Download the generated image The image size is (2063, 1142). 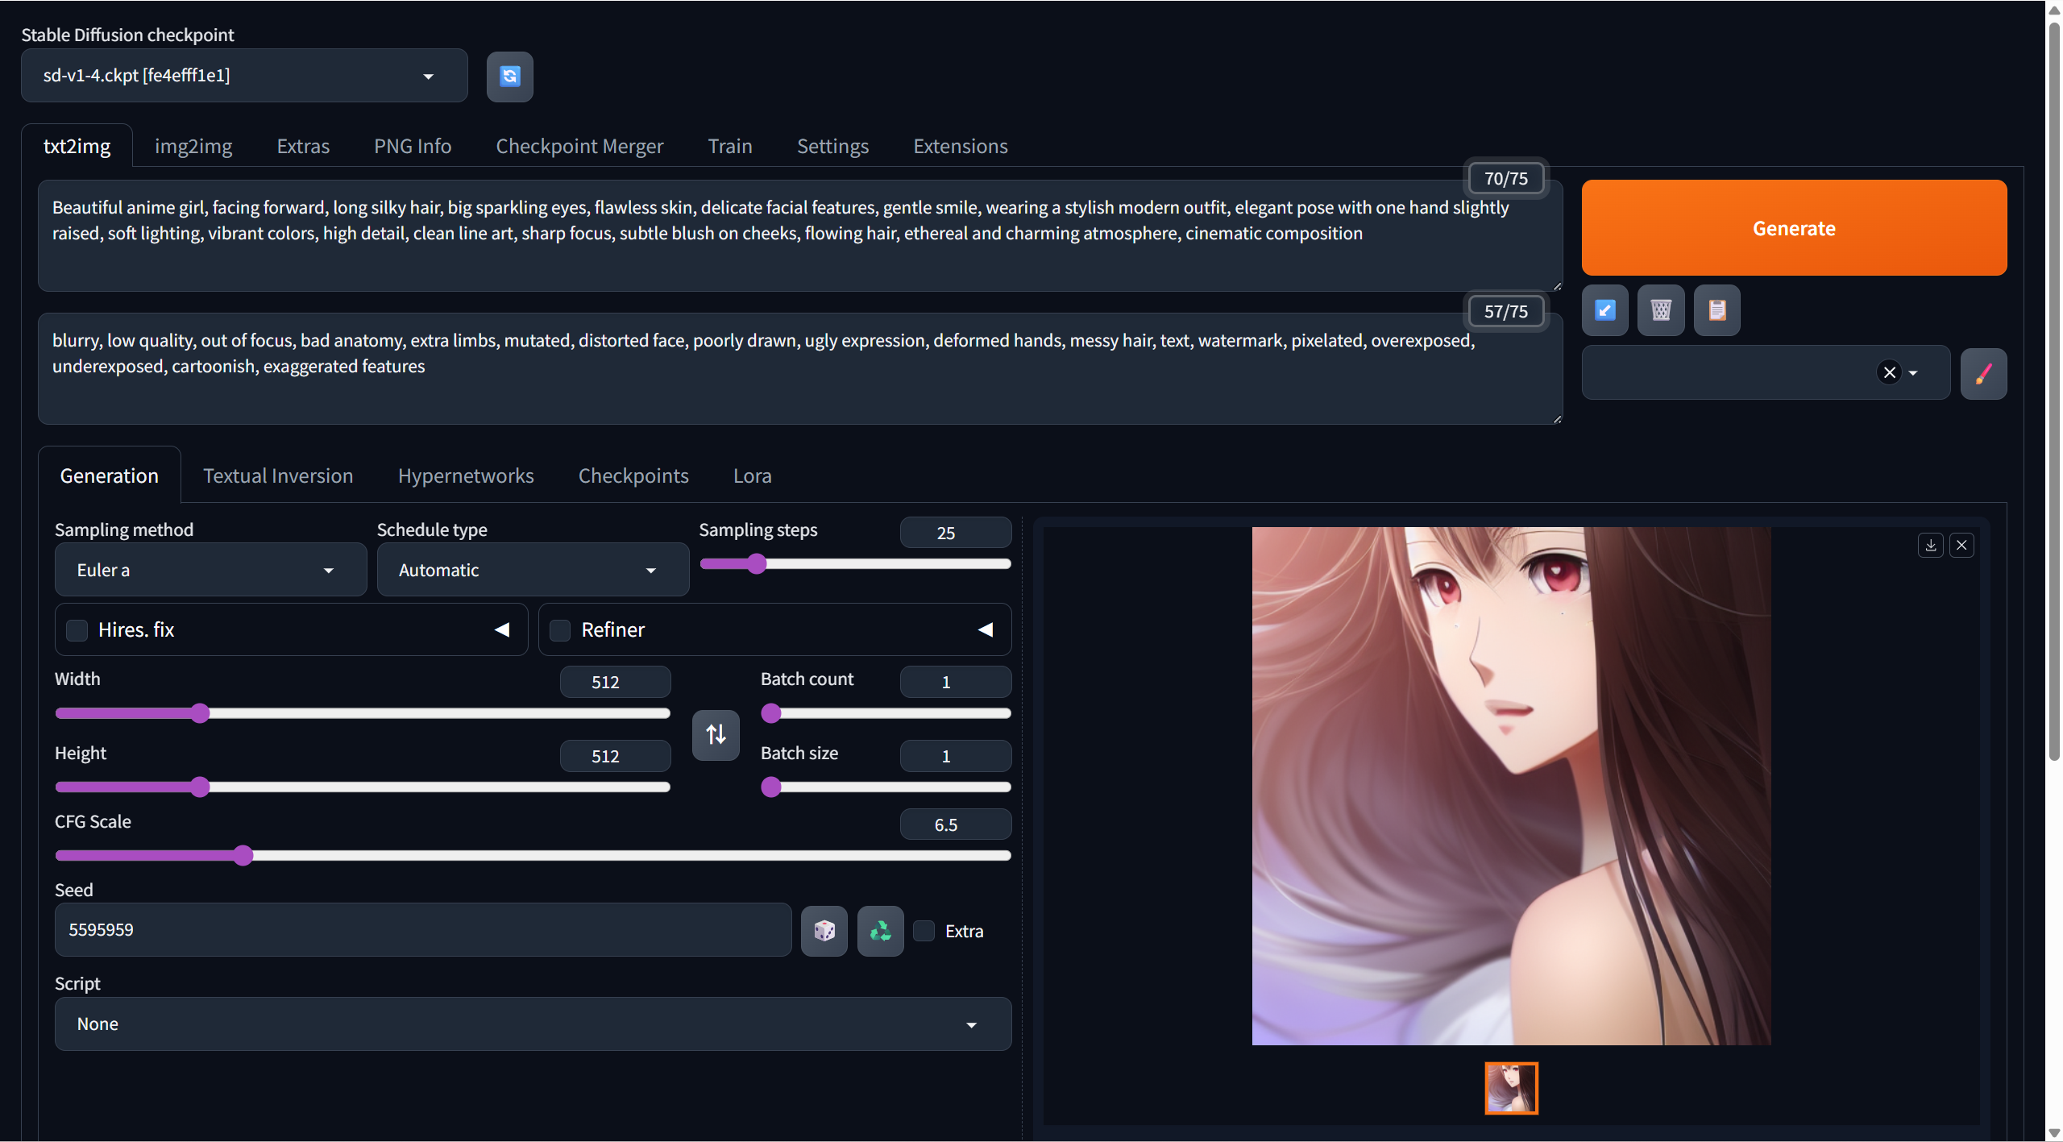point(1930,545)
